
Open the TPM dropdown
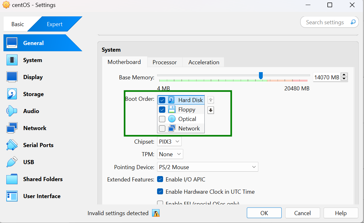click(x=170, y=154)
